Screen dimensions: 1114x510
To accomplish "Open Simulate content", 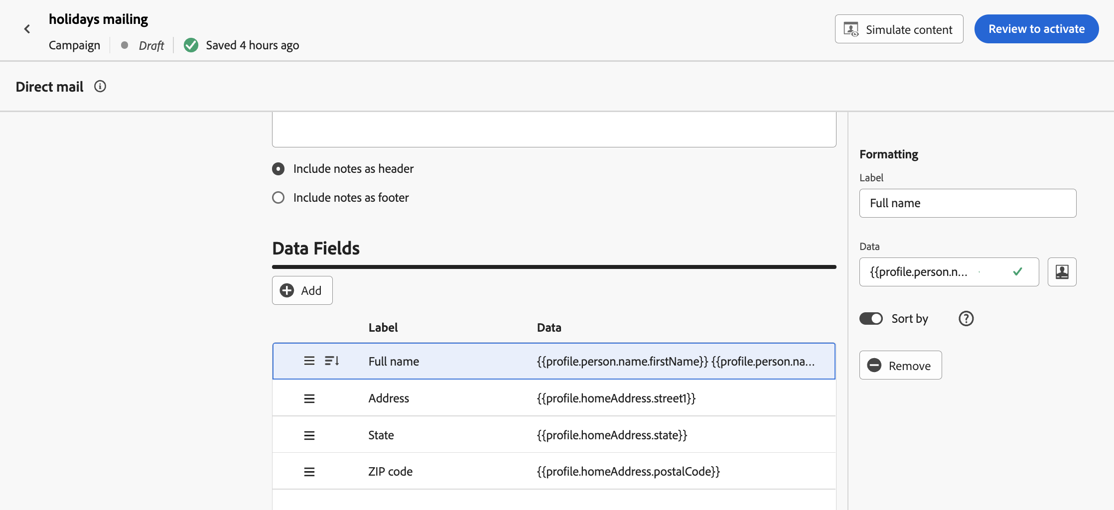I will click(x=899, y=29).
